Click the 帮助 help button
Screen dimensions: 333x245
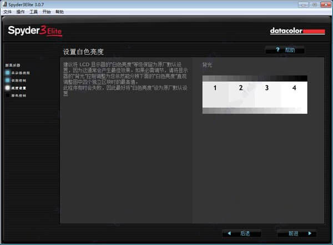pos(285,50)
